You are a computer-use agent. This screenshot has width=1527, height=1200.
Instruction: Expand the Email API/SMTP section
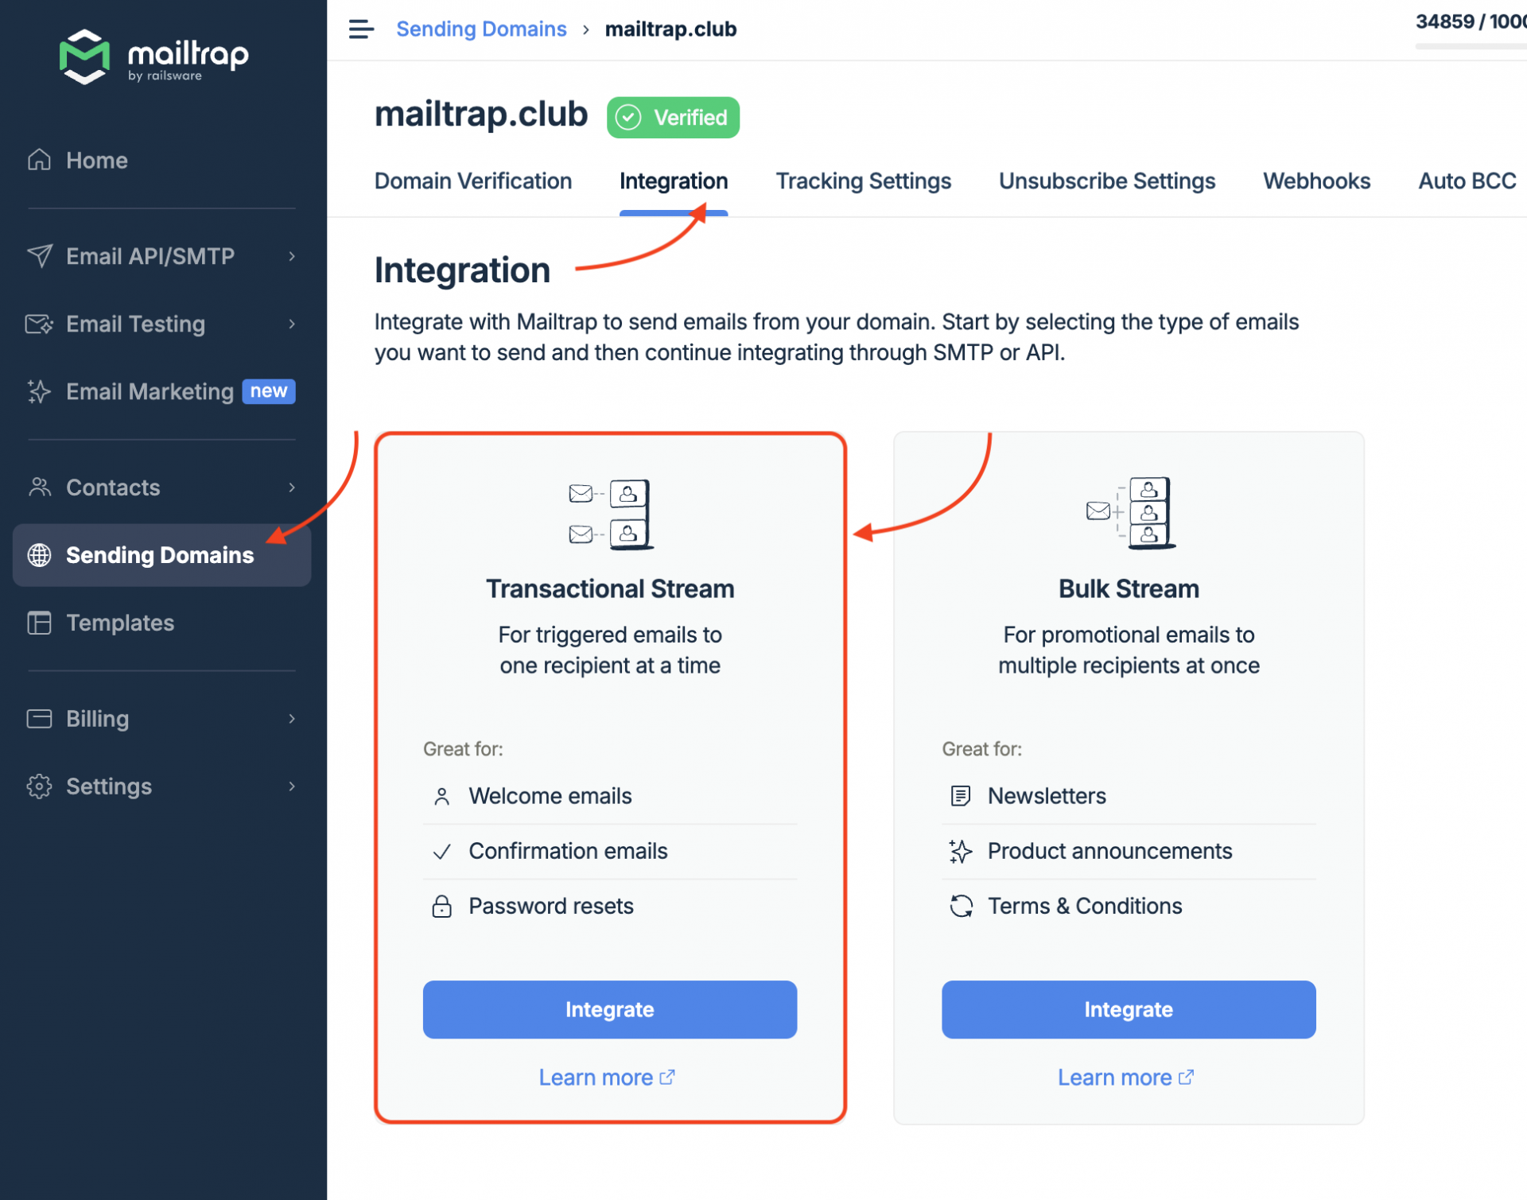[292, 256]
